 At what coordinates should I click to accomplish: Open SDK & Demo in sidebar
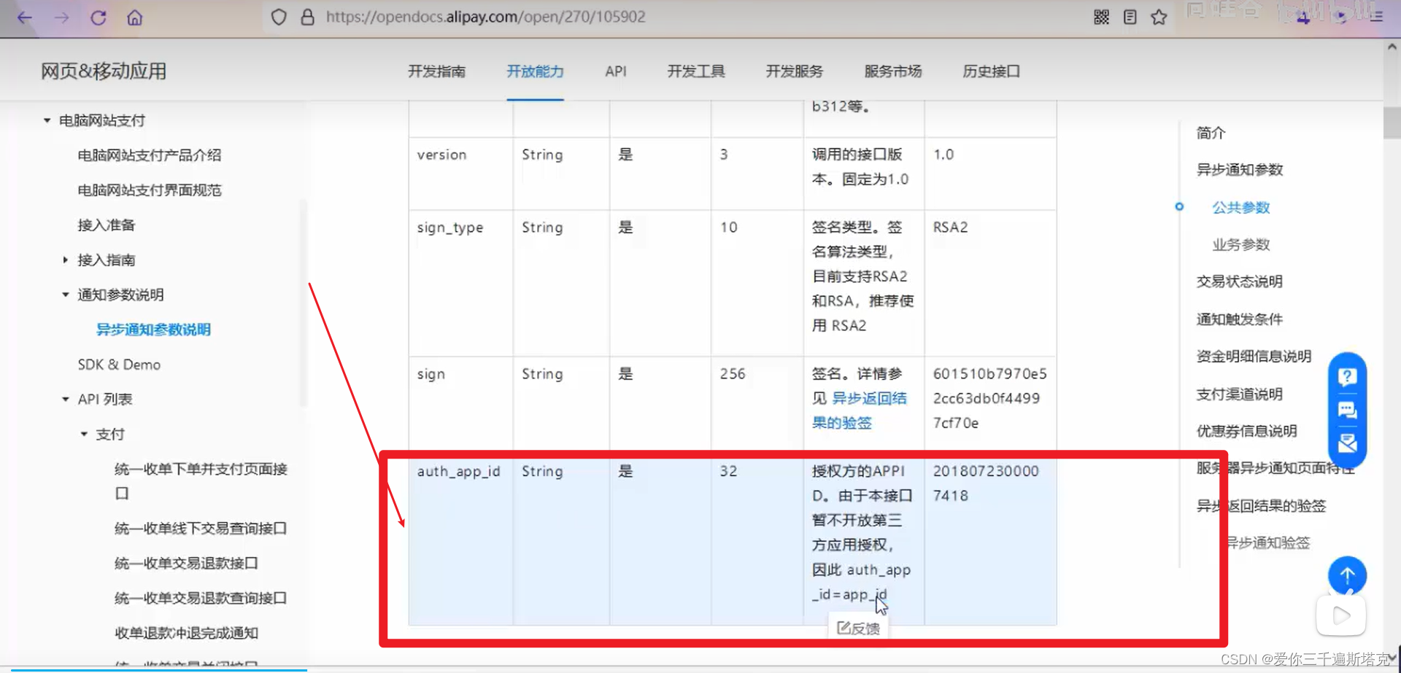click(x=119, y=365)
